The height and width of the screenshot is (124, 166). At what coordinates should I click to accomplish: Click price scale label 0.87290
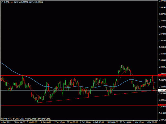[162, 34]
